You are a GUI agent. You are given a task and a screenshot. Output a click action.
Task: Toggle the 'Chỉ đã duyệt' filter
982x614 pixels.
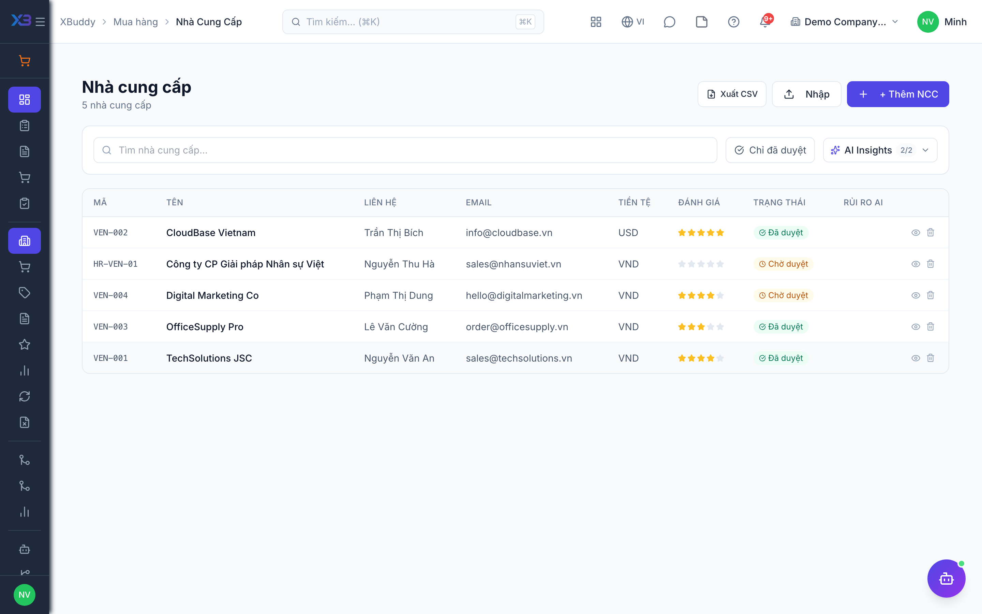(x=770, y=150)
